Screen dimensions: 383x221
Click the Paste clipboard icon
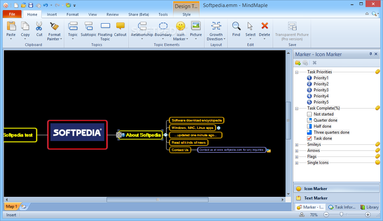(11, 26)
